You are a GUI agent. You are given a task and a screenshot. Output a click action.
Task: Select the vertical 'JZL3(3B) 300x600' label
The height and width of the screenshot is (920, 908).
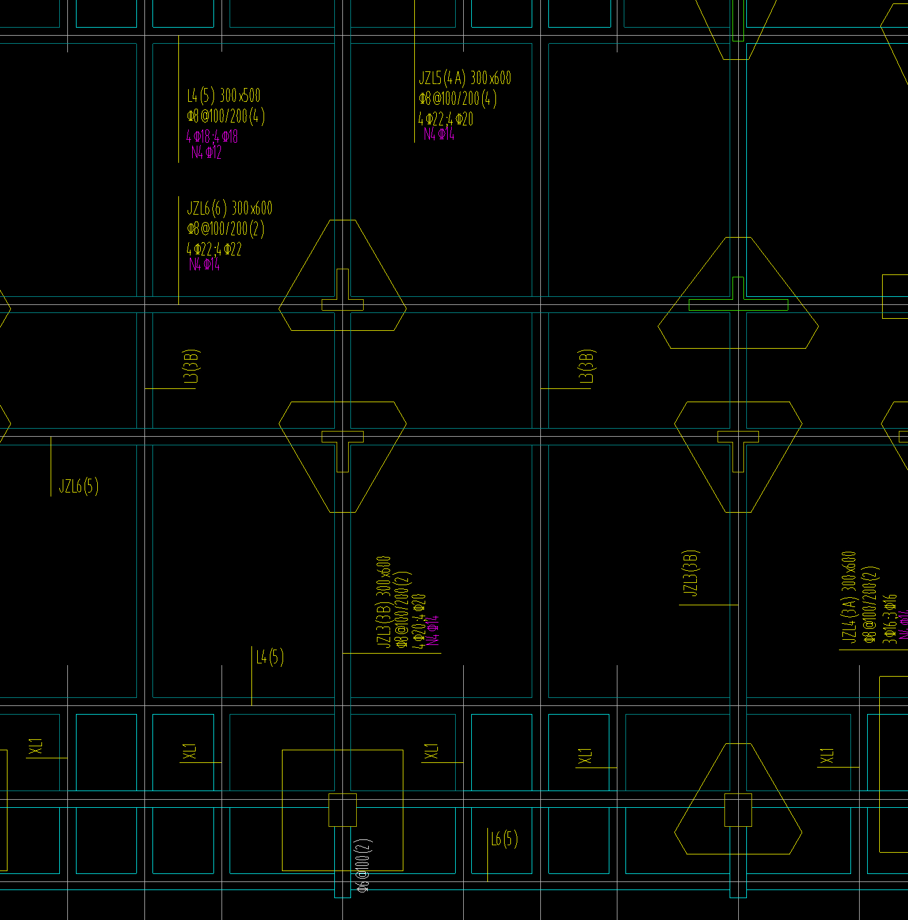click(x=384, y=601)
